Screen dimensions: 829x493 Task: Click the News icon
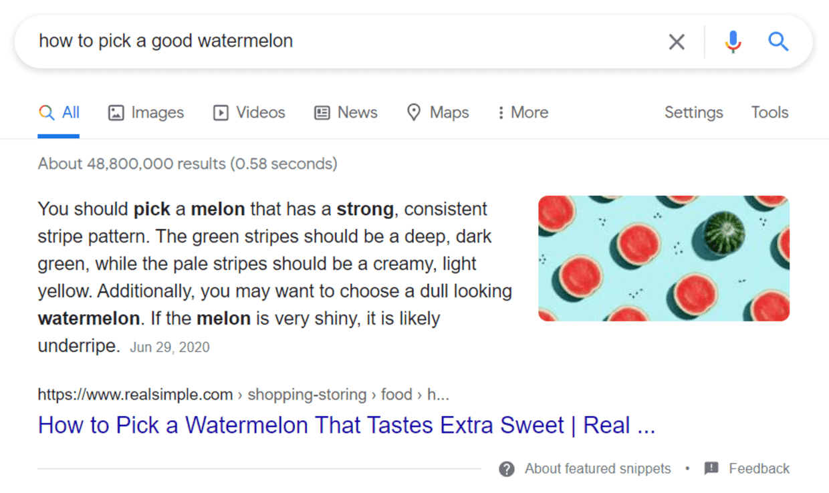point(323,112)
